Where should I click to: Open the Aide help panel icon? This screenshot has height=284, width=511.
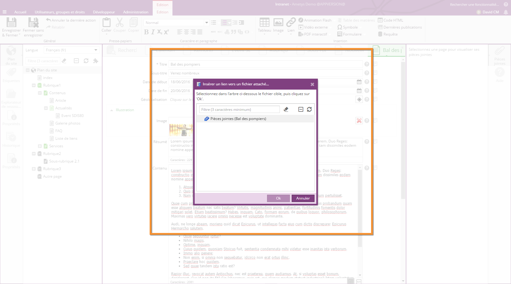pos(499,72)
